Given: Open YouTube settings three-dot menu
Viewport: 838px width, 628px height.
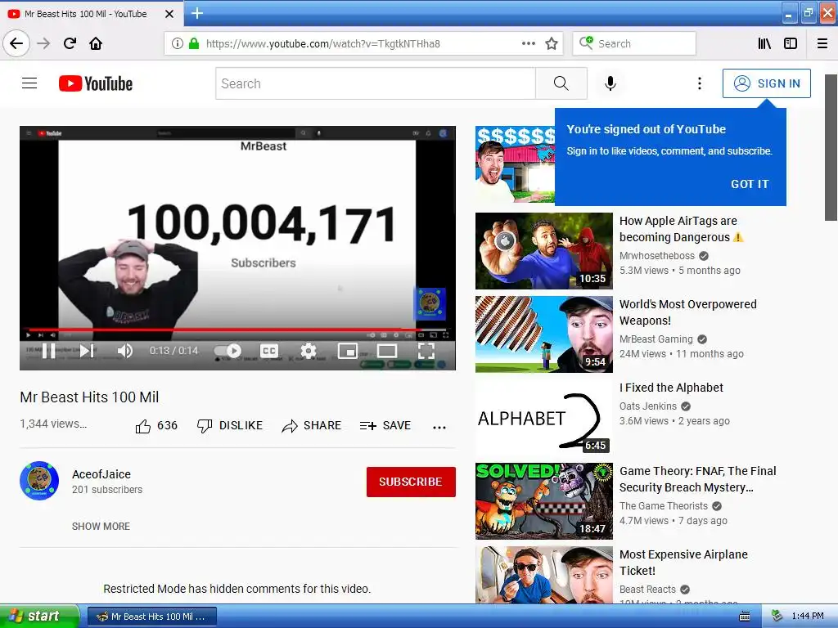Looking at the screenshot, I should (700, 83).
